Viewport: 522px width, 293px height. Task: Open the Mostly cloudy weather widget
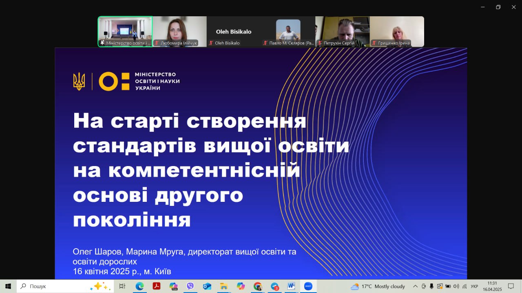378,286
